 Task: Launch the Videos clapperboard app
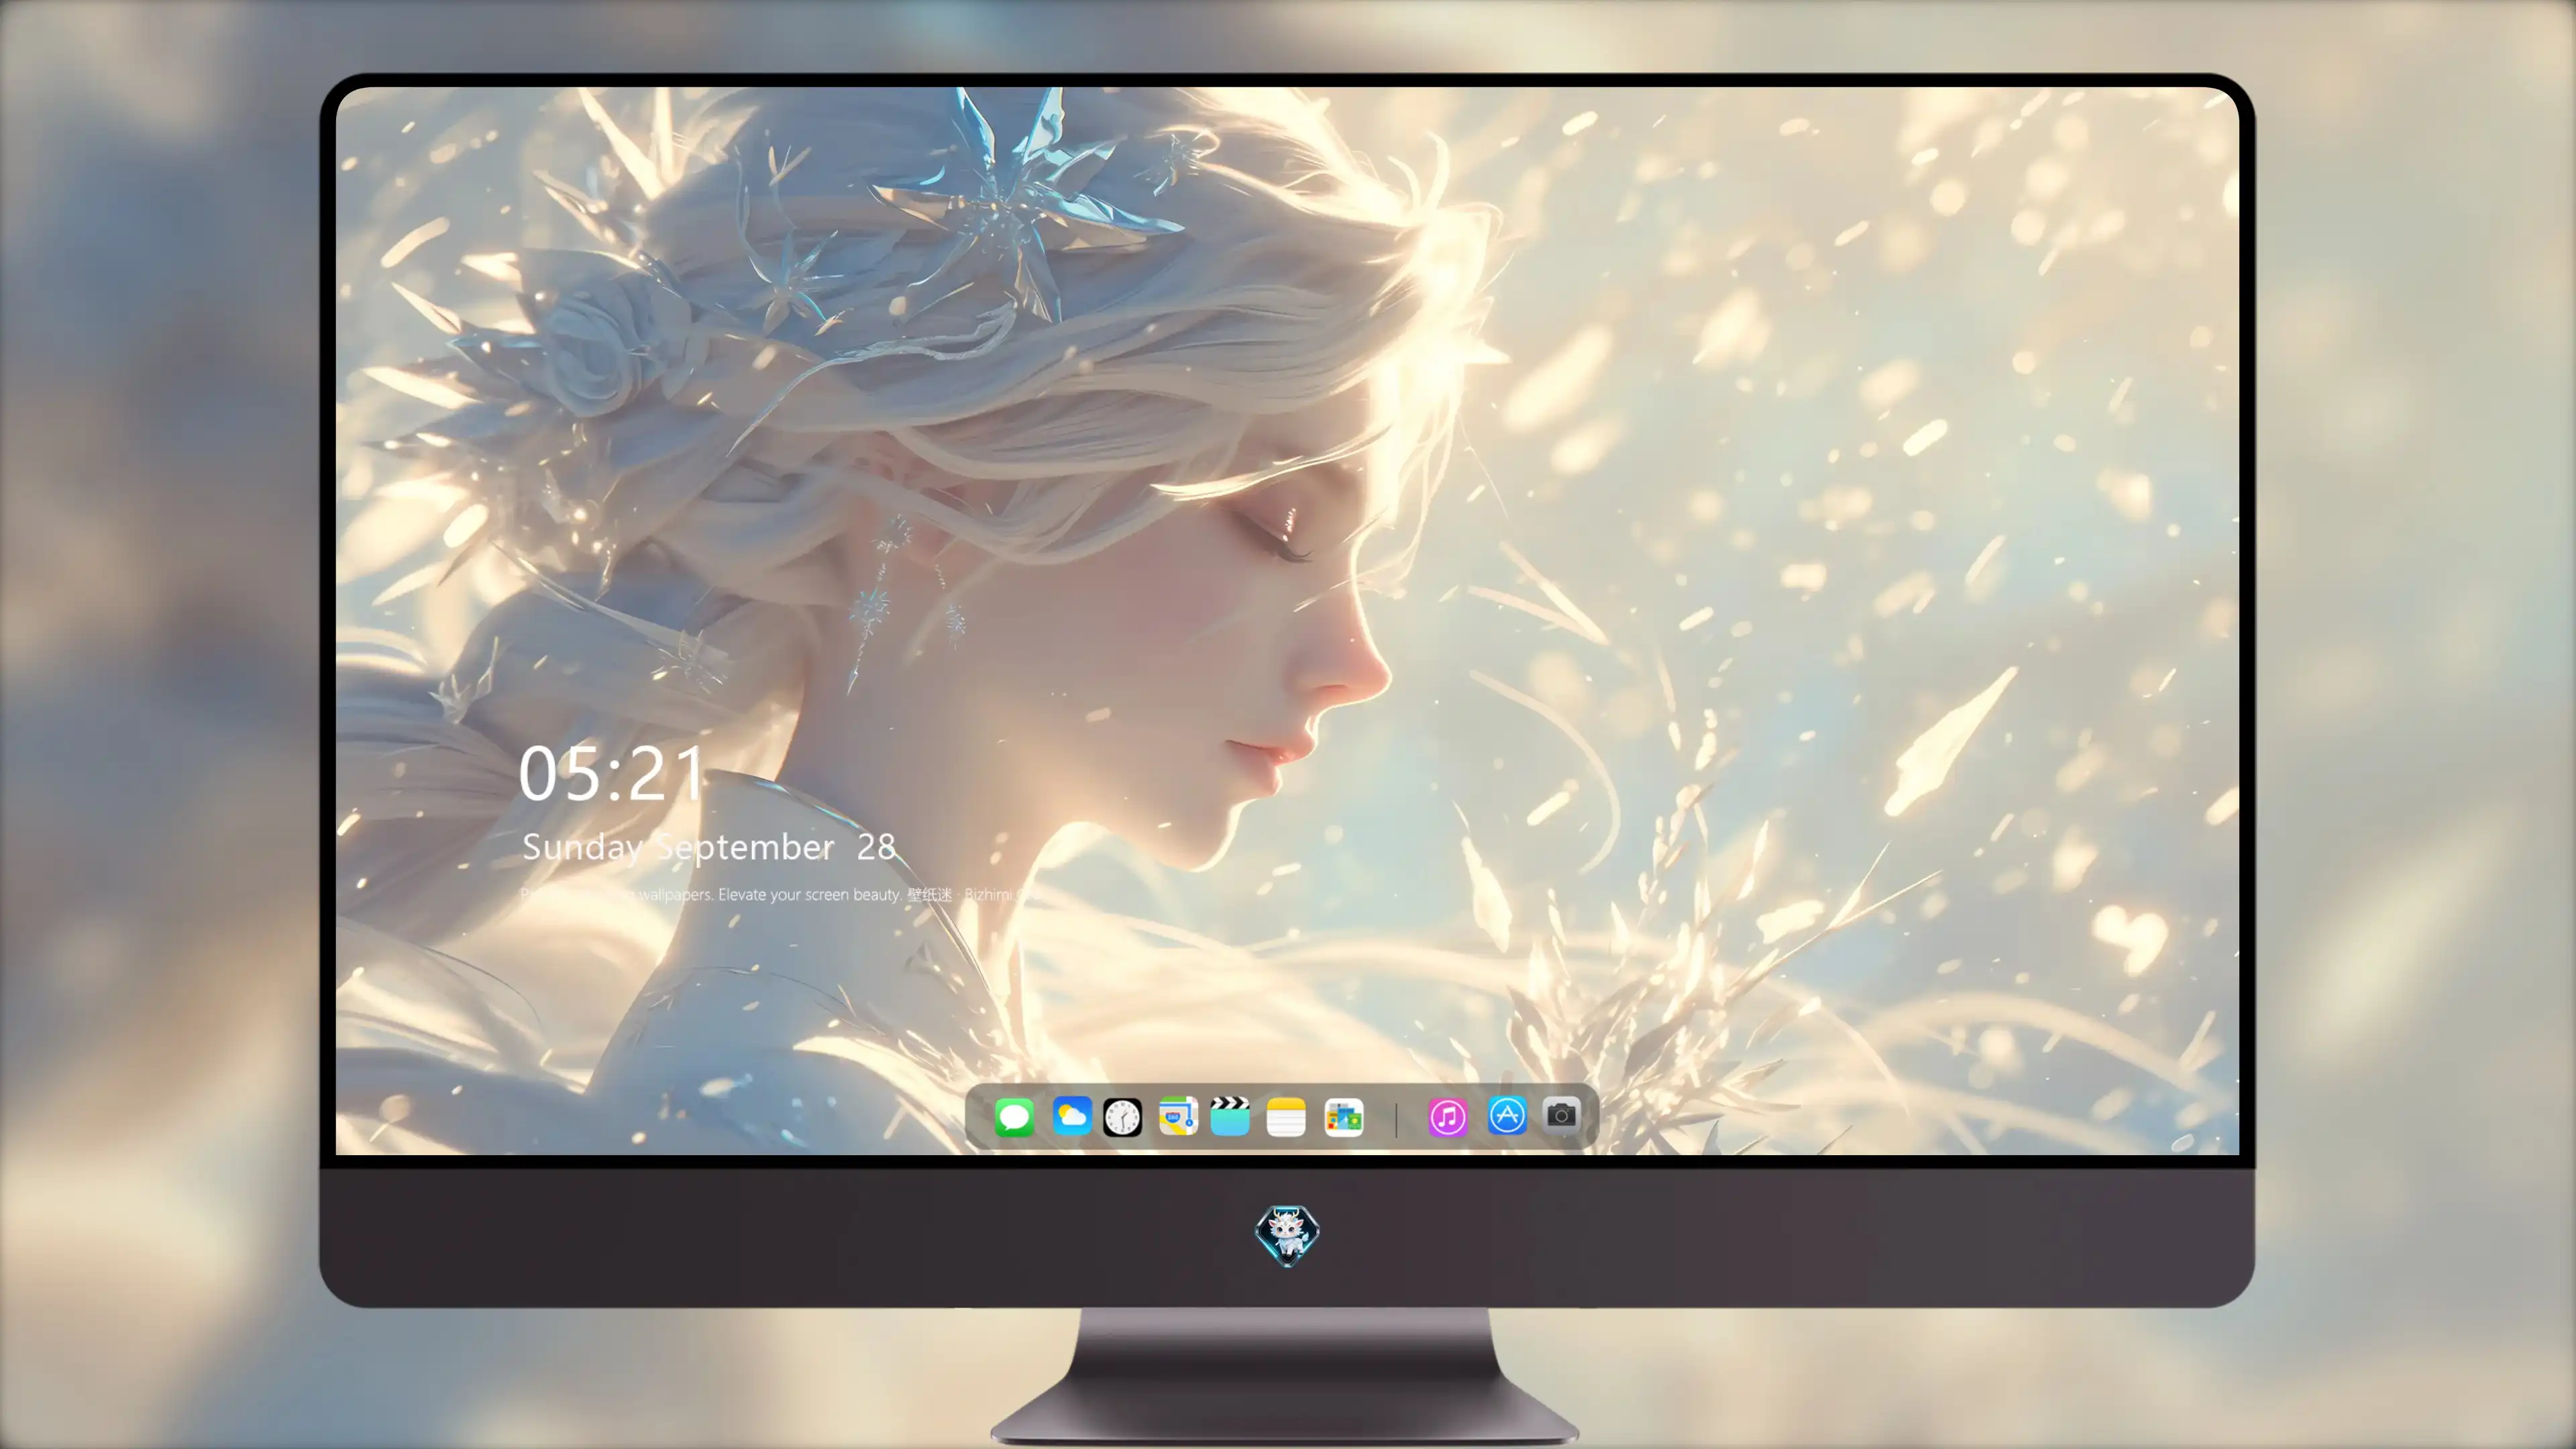(1230, 1116)
